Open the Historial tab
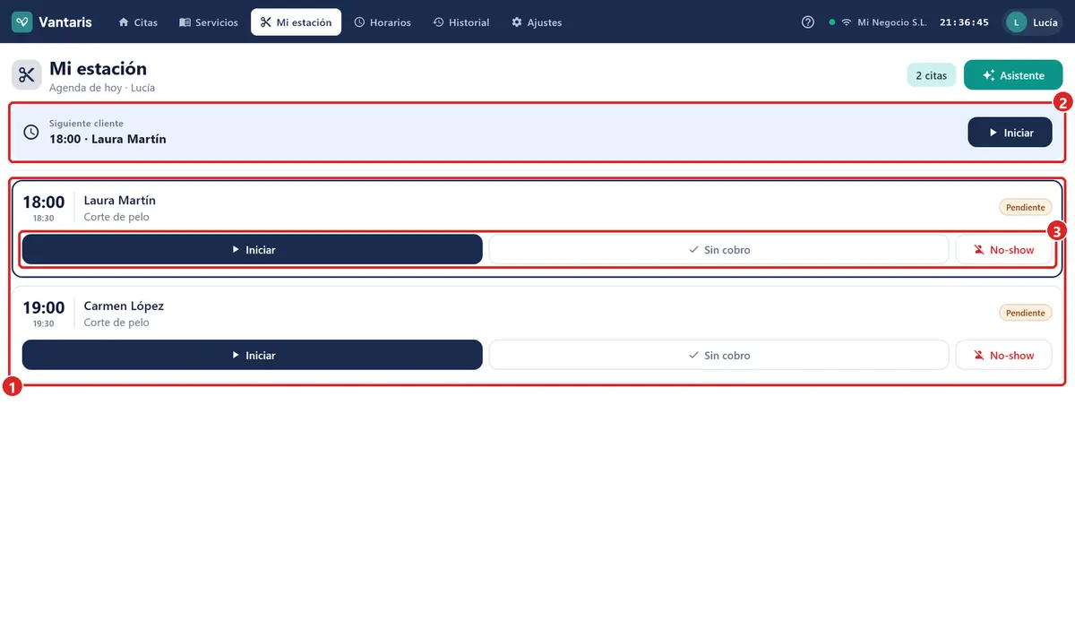The width and height of the screenshot is (1075, 620). [x=461, y=22]
